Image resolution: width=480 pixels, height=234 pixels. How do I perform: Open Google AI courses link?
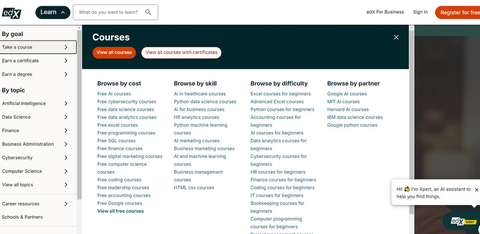pos(347,94)
